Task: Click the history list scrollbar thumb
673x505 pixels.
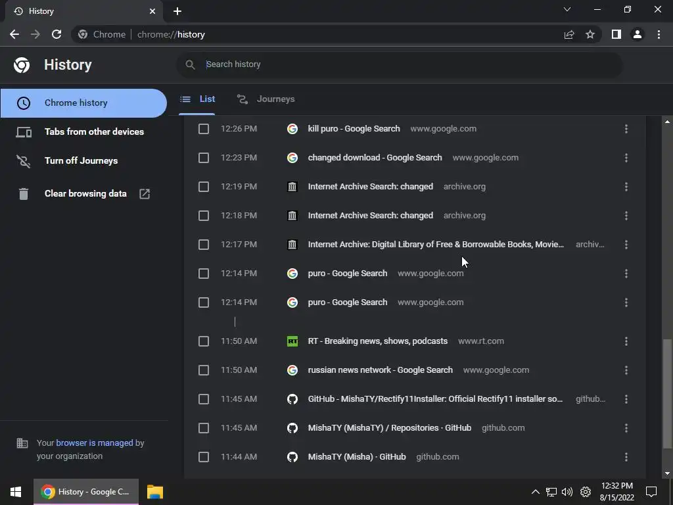Action: 667,393
